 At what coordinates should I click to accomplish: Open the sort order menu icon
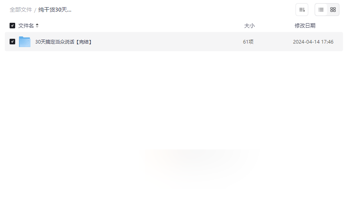click(x=302, y=10)
